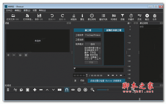166x104 pixels.
Task: Open the video mode 自动 dropdown
Action: click(93, 44)
